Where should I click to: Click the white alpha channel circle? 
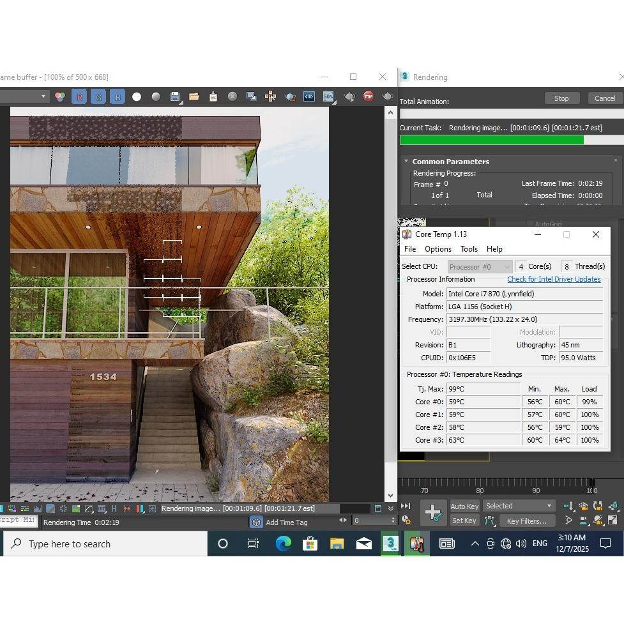click(137, 97)
